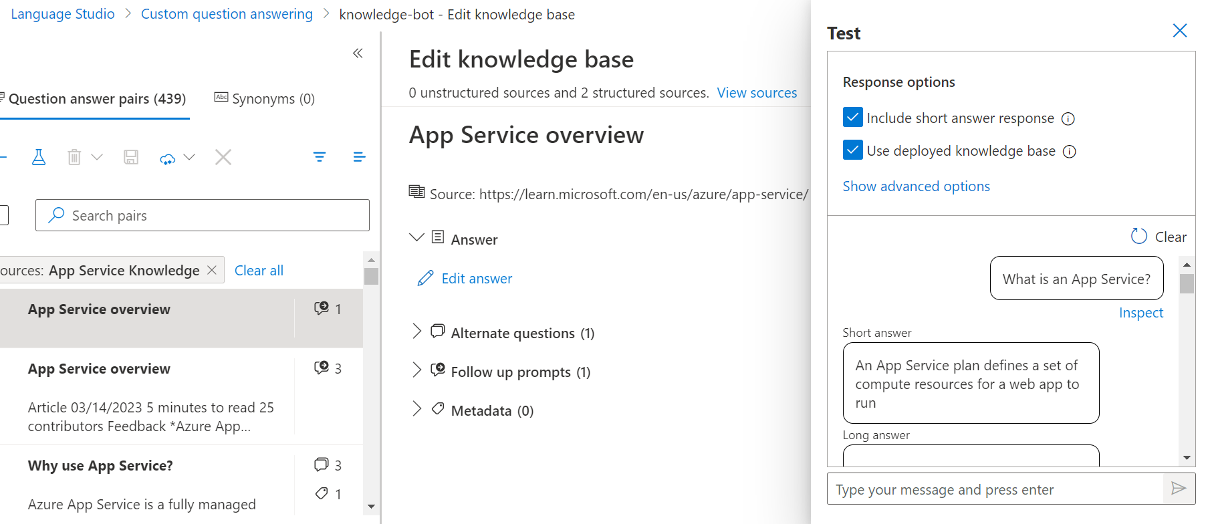The height and width of the screenshot is (524, 1212).
Task: Click the Save disk icon
Action: pyautogui.click(x=131, y=157)
